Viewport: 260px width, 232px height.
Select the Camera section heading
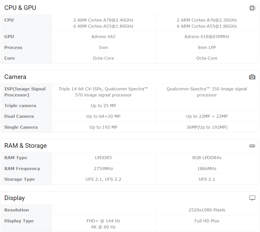15,77
